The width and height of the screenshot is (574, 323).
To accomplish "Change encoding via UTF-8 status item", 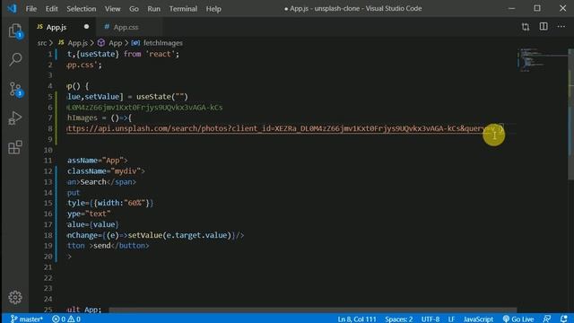I will (430, 319).
